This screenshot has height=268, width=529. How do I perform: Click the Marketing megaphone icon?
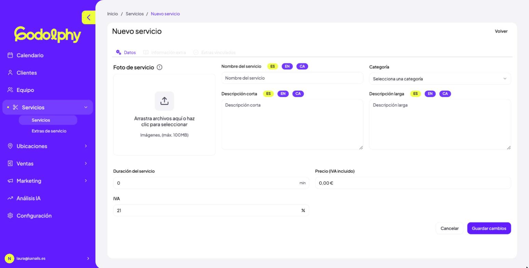click(10, 181)
